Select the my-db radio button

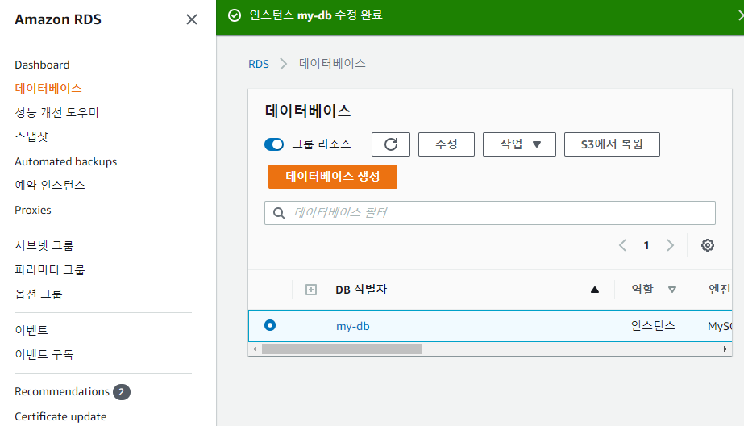click(270, 325)
